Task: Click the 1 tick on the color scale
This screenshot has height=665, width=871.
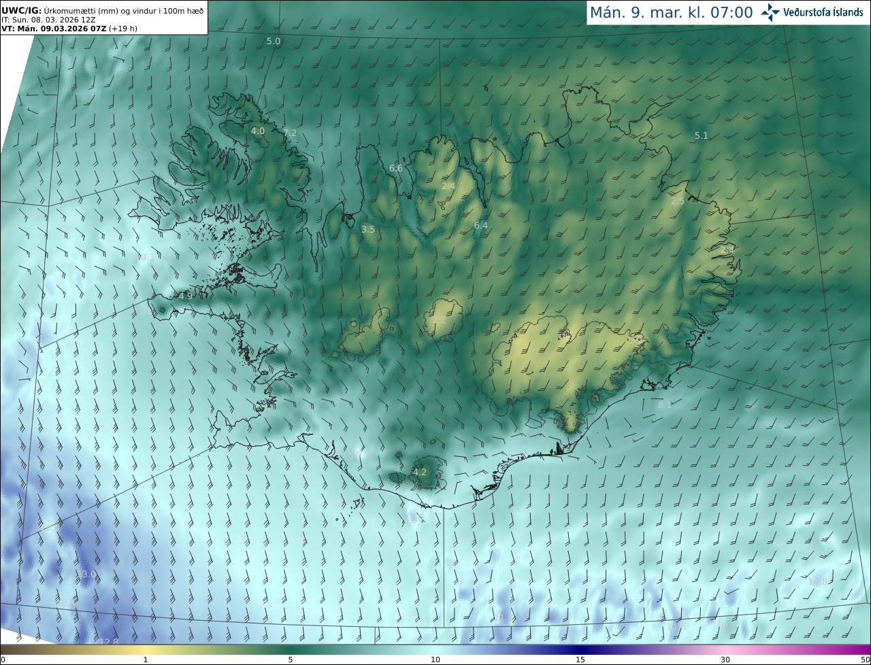Action: [145, 660]
